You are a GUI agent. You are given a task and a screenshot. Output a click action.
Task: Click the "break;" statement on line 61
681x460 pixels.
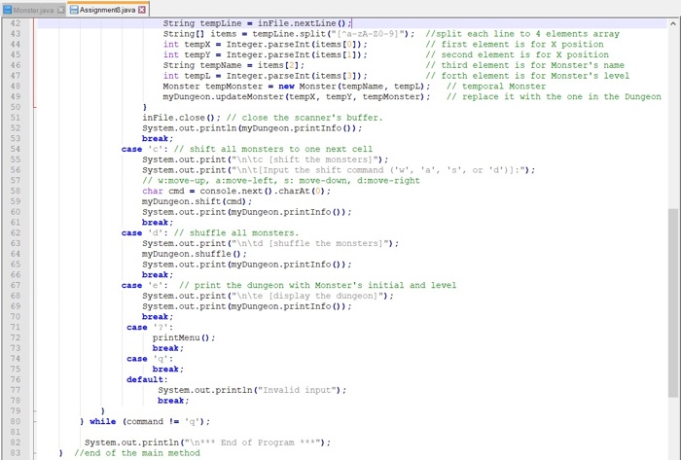(158, 223)
